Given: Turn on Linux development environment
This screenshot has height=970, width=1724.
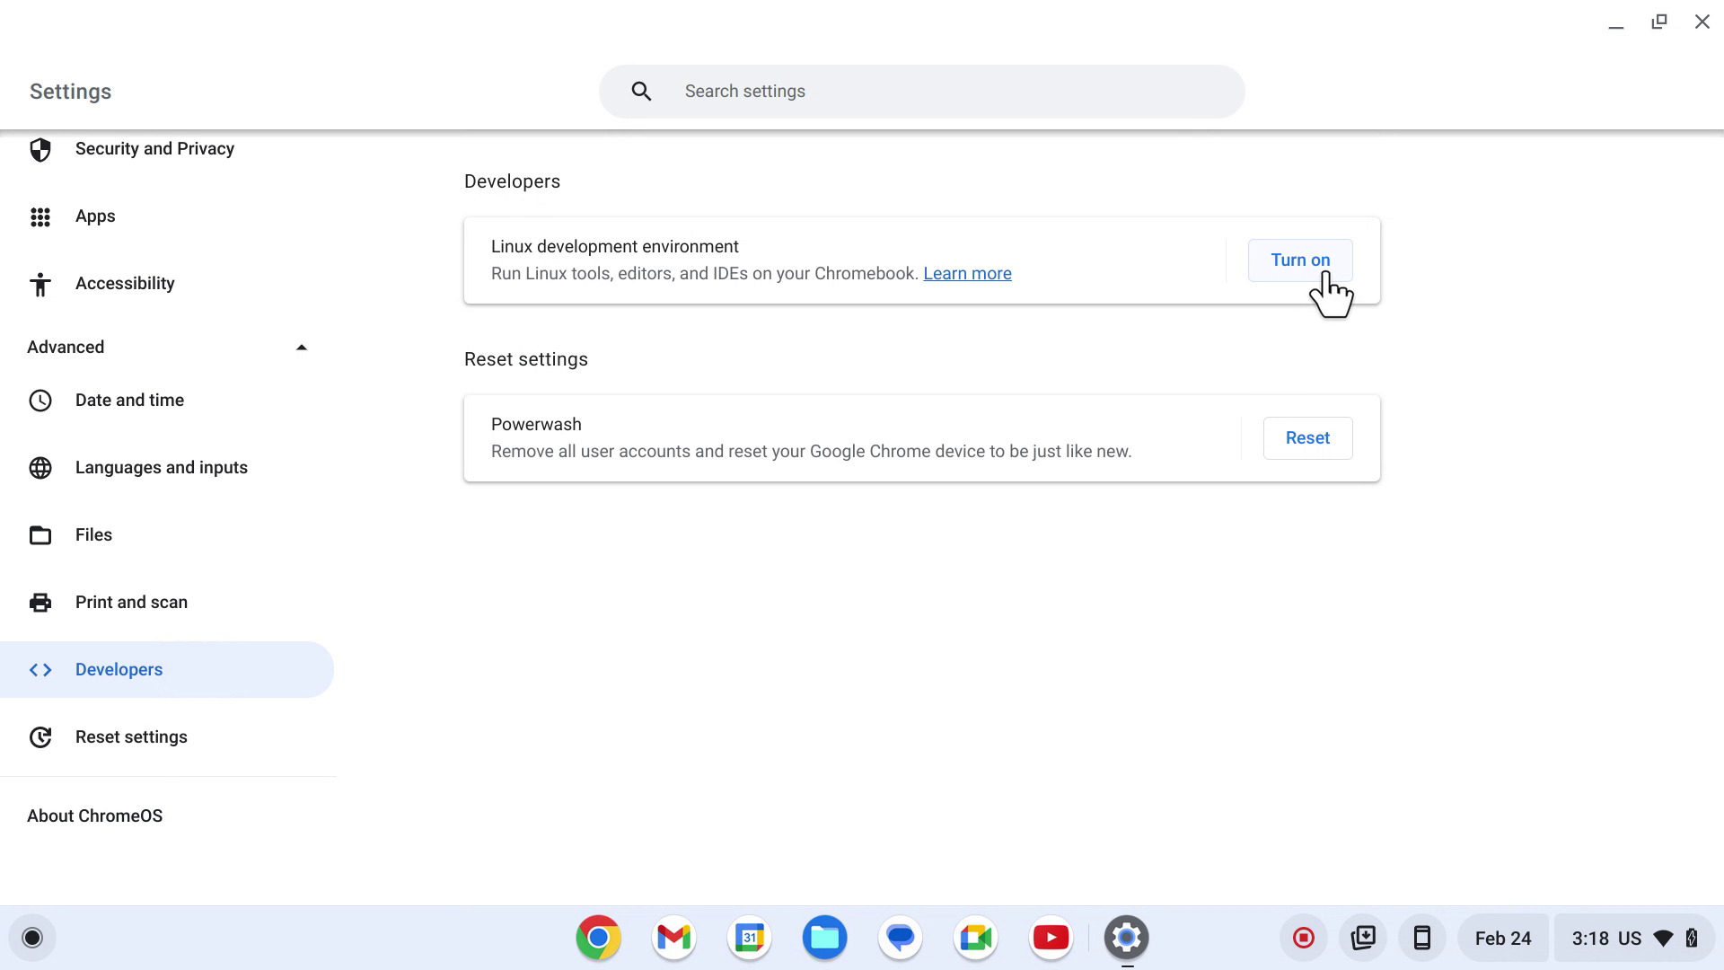Looking at the screenshot, I should tap(1300, 260).
